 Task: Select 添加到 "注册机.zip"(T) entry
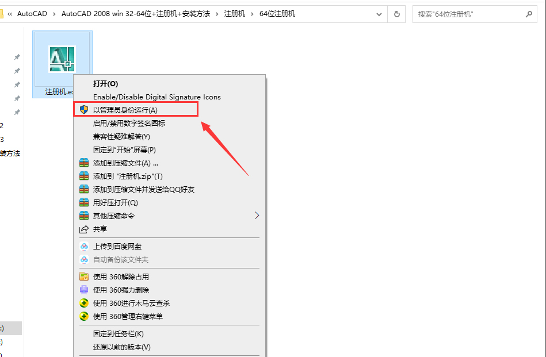pyautogui.click(x=128, y=176)
